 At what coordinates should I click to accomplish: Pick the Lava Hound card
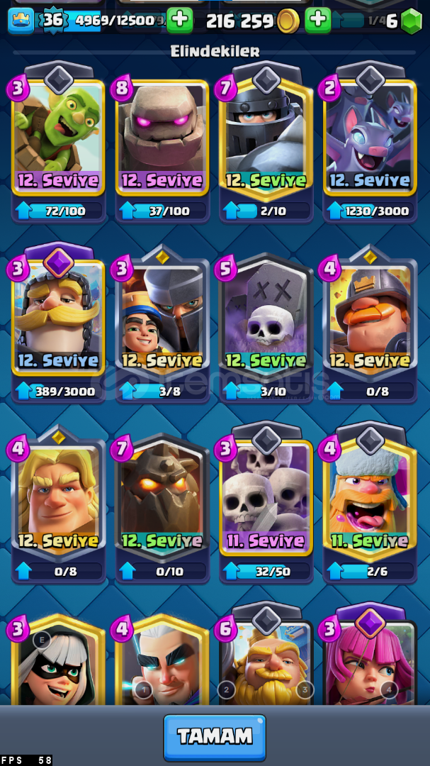(x=162, y=499)
